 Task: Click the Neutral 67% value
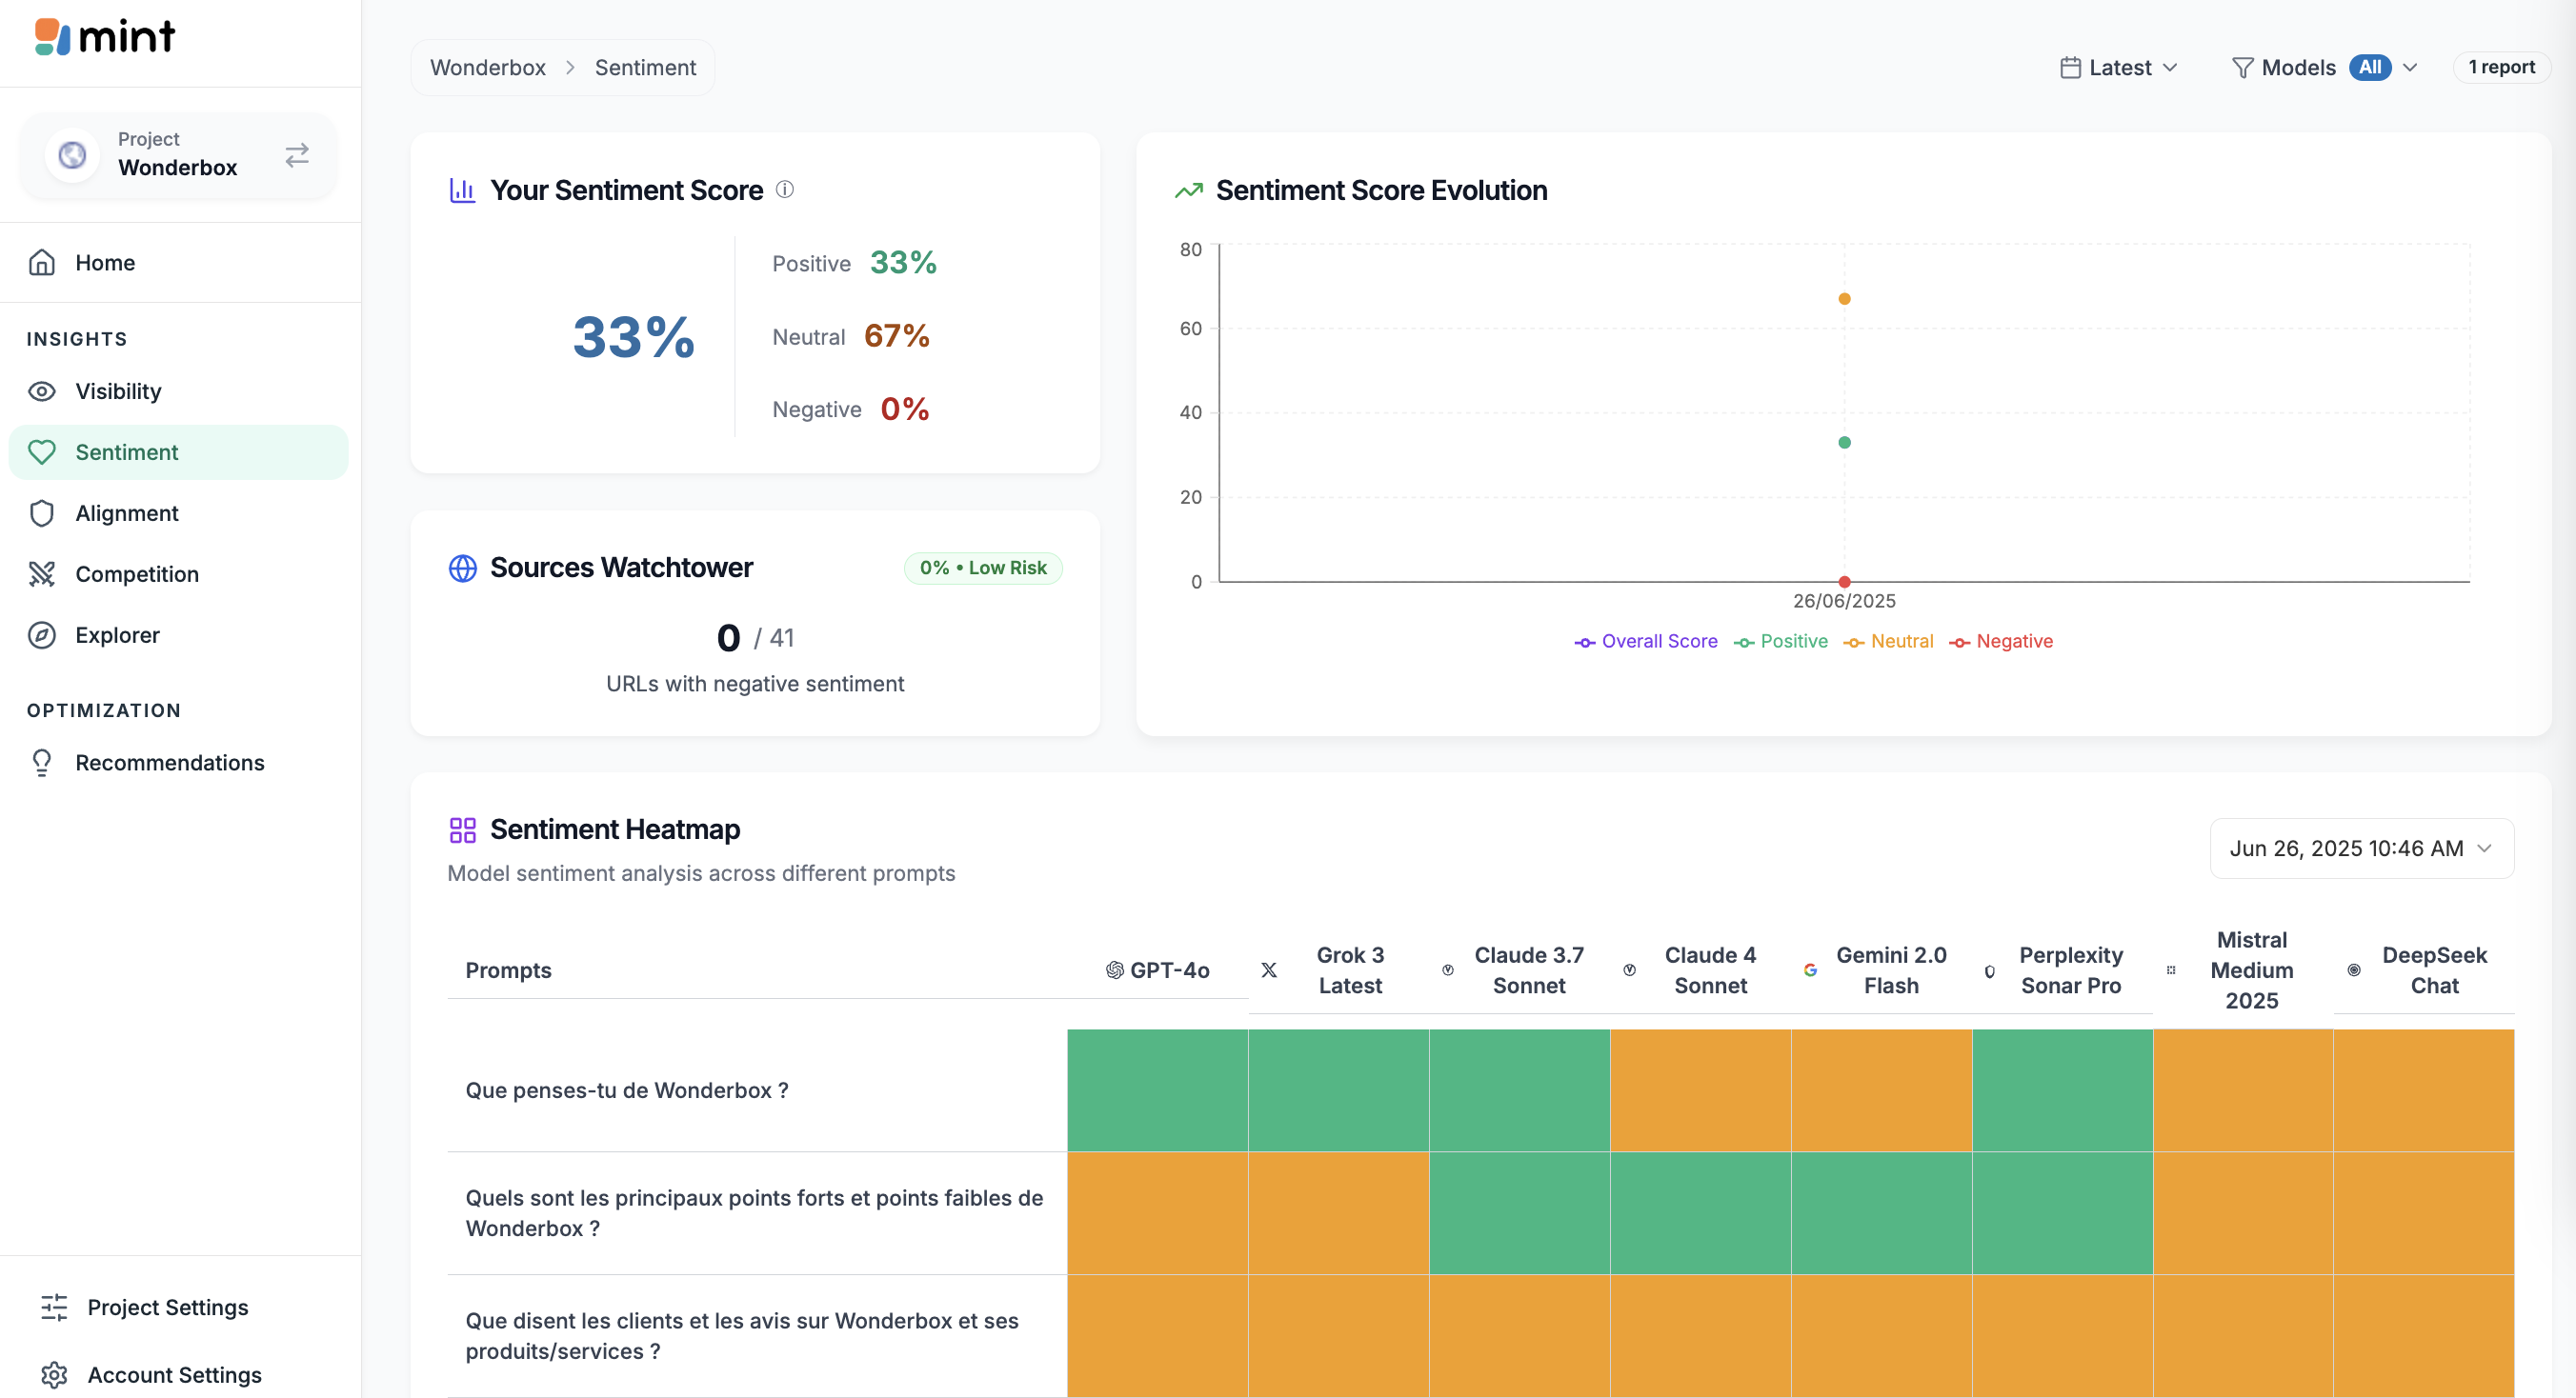click(896, 336)
